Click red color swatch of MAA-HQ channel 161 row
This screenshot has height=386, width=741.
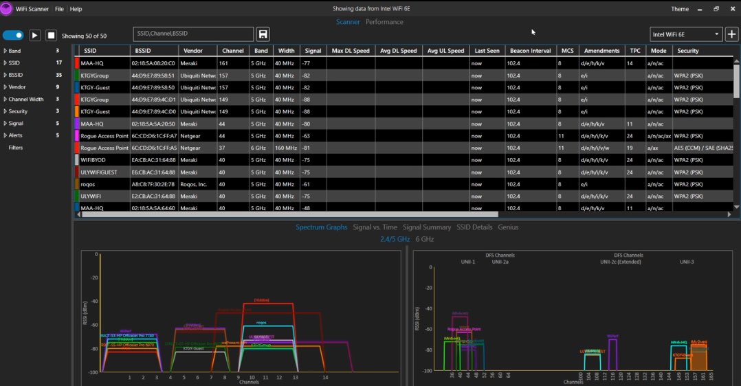77,63
